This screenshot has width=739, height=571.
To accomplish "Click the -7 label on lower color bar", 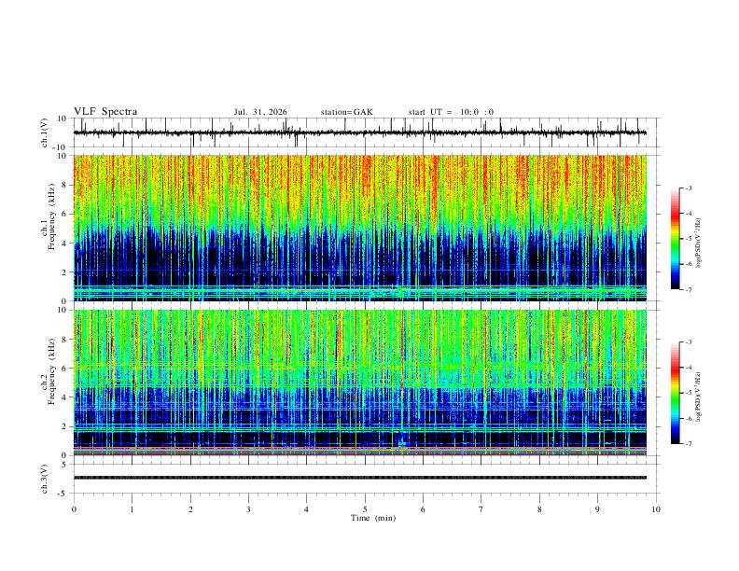I will click(689, 444).
